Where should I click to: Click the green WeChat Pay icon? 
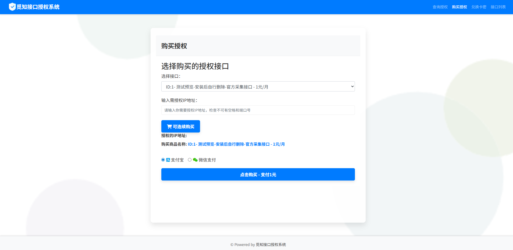[x=195, y=160]
